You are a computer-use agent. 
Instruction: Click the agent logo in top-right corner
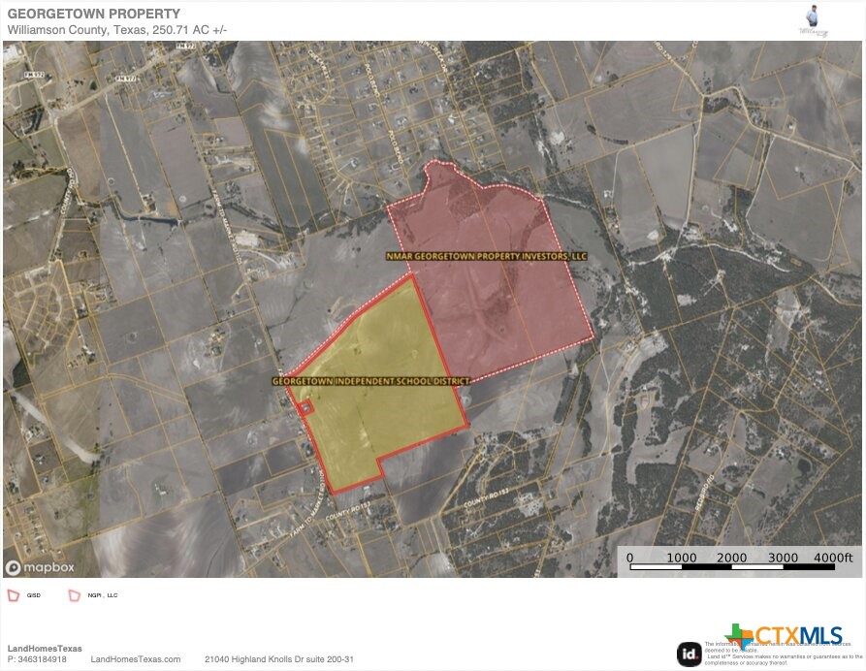814,19
